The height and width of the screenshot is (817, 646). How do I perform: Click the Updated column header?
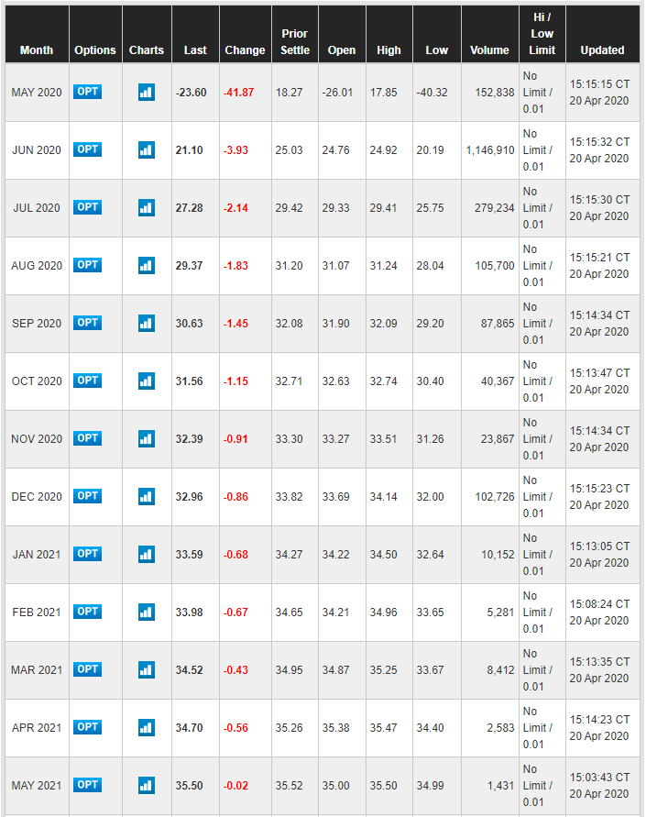tap(602, 50)
